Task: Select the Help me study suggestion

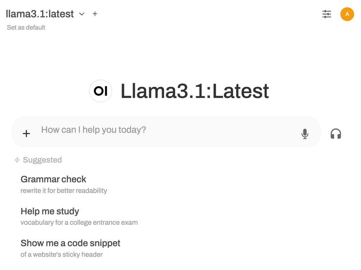Action: click(50, 211)
